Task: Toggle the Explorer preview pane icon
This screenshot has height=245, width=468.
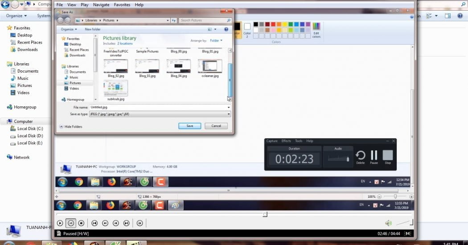Action: click(x=447, y=16)
